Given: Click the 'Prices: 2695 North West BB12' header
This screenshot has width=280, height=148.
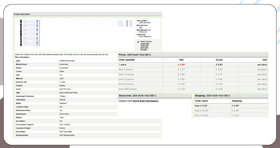Looking at the screenshot, I should [x=193, y=55].
